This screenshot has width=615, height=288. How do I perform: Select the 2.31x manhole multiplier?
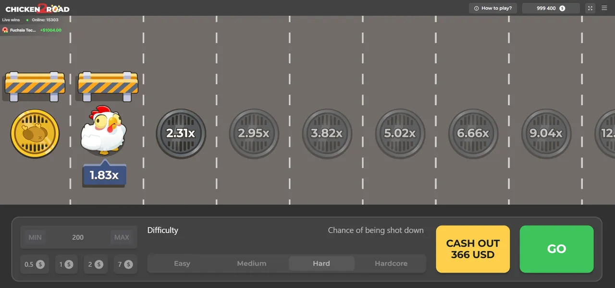click(181, 134)
